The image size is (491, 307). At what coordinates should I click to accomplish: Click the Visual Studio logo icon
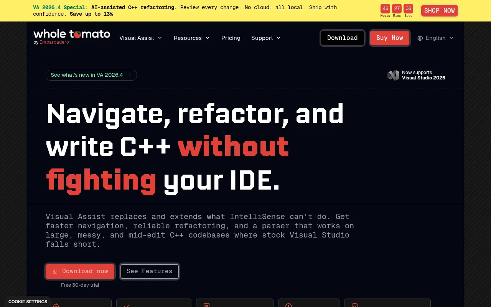coord(393,75)
